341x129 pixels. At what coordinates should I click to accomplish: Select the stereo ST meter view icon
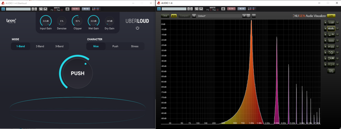click(331, 46)
